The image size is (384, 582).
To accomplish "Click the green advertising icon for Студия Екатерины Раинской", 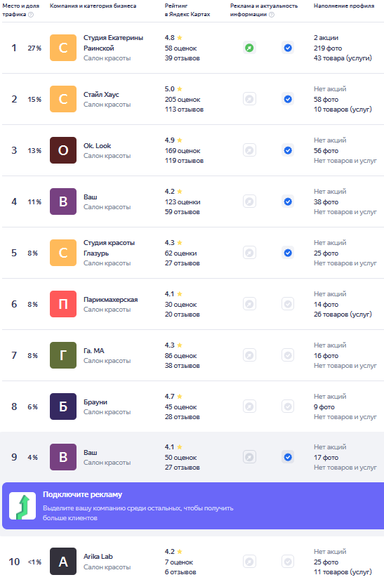I will tap(249, 48).
